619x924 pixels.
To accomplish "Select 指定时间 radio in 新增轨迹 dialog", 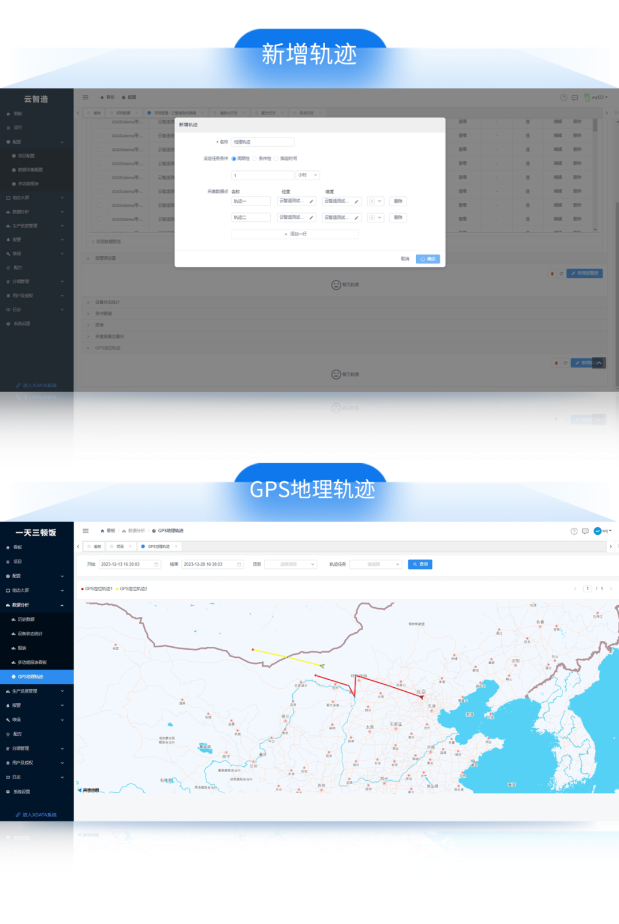I will (x=276, y=158).
